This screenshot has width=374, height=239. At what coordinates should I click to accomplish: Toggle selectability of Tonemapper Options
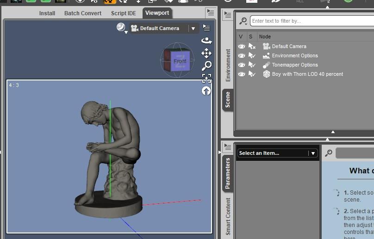pyautogui.click(x=252, y=65)
